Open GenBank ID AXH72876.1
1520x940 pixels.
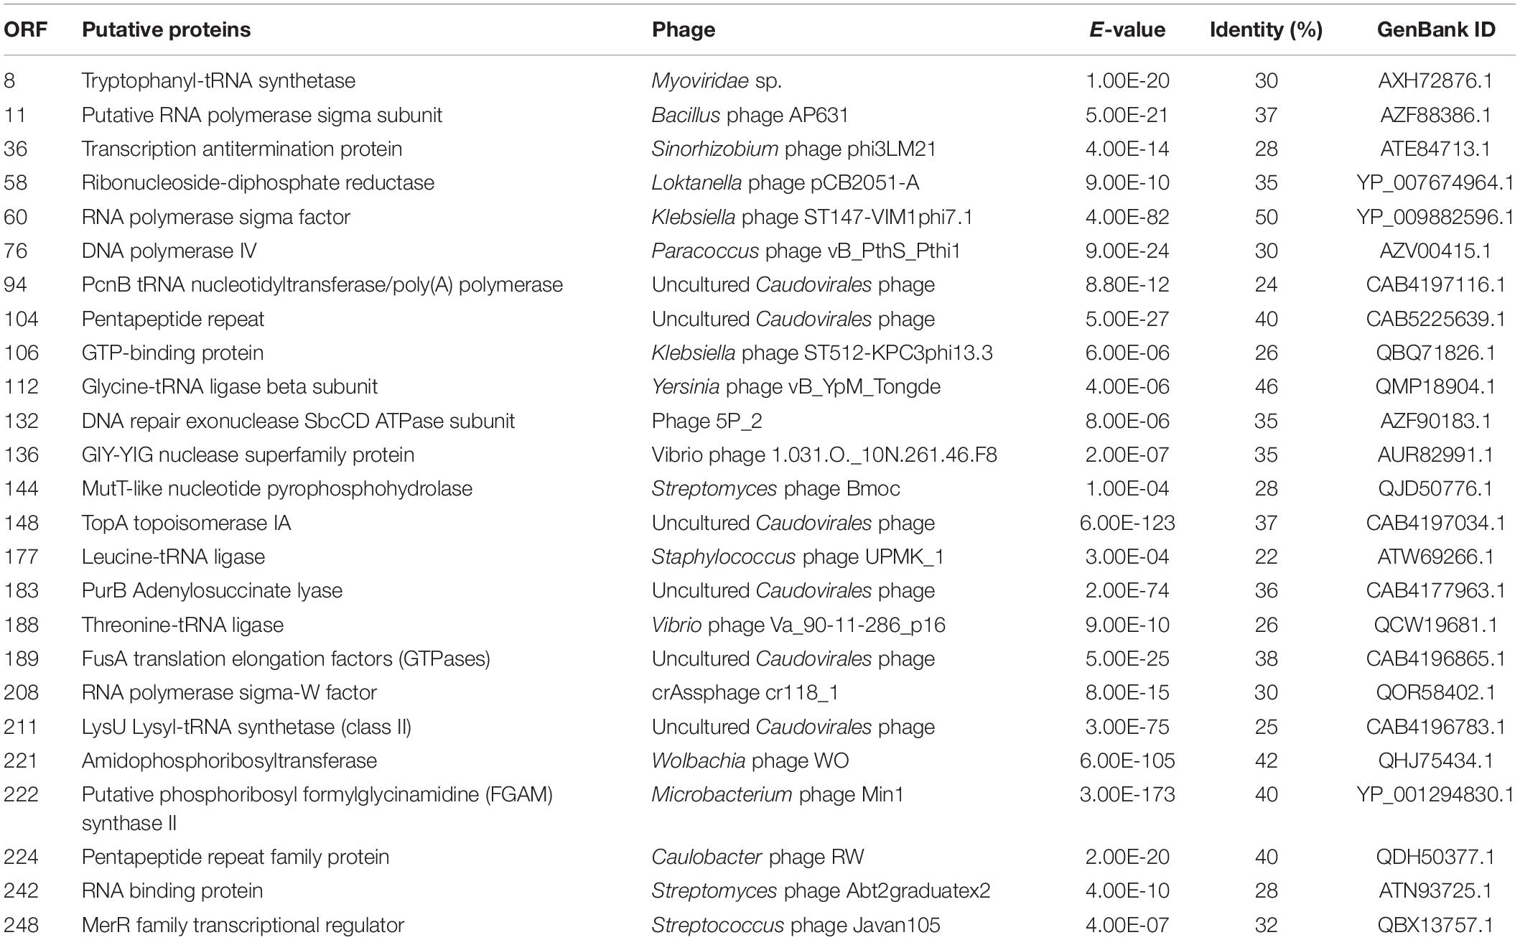1436,80
